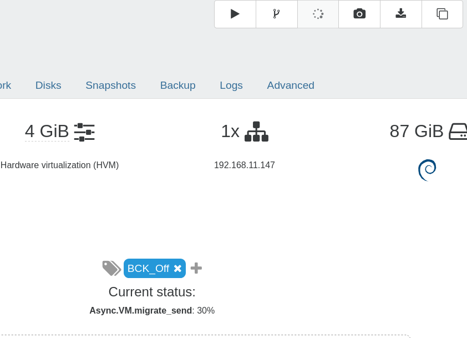Click the Debian swirl OS logo
The image size is (467, 338).
[x=427, y=170]
